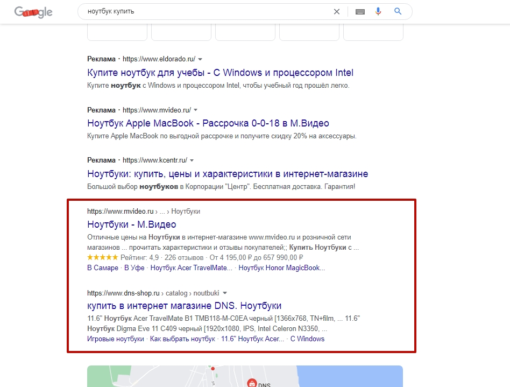Follow the 'В Уфе' sitelink
Image resolution: width=510 pixels, height=387 pixels.
point(134,268)
